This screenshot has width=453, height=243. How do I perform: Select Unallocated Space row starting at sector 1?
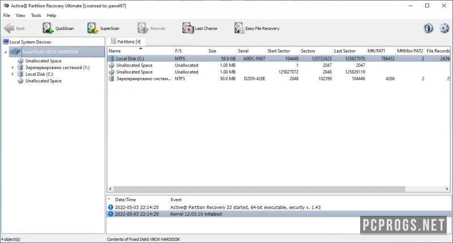(x=279, y=65)
